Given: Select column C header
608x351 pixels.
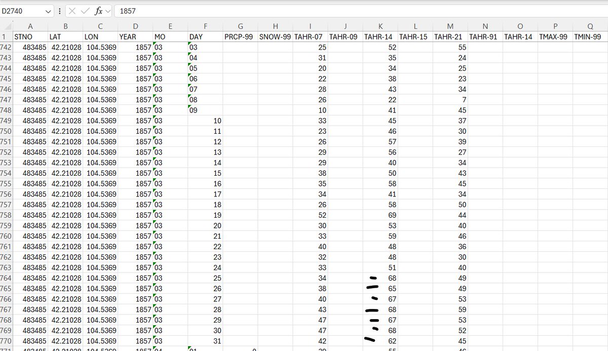Looking at the screenshot, I should click(x=100, y=26).
